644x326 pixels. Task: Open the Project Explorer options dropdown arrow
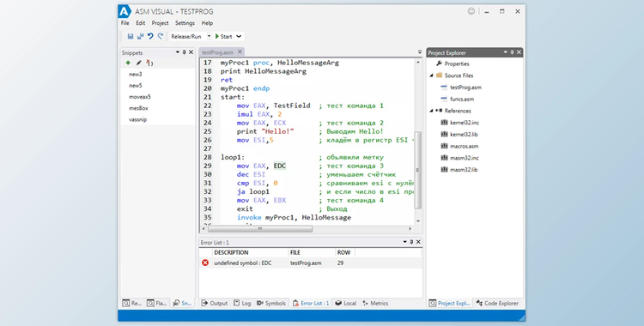505,52
